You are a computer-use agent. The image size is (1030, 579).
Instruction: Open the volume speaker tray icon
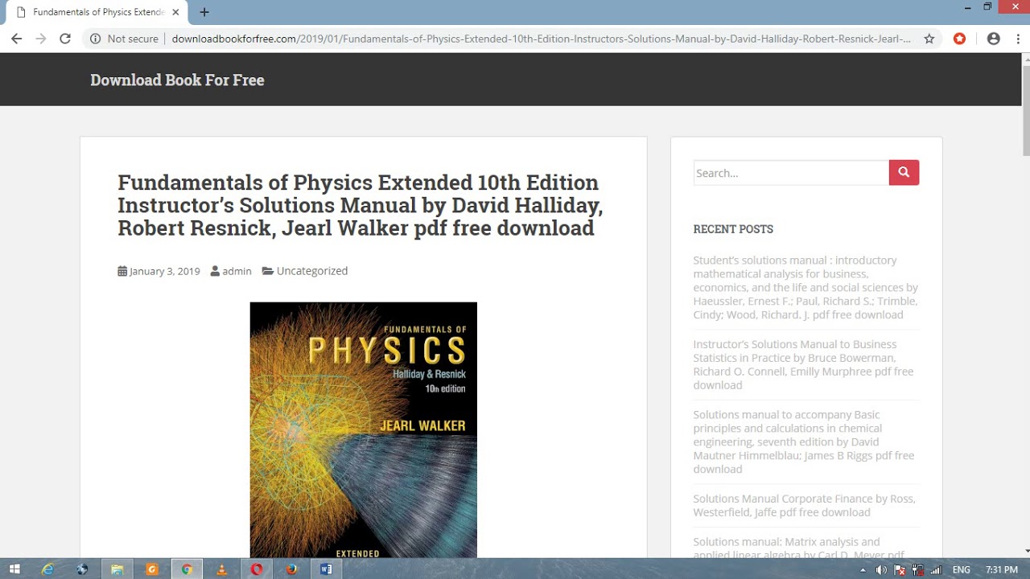[881, 569]
